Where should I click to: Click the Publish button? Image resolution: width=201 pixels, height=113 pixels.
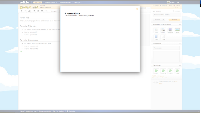tap(174, 19)
